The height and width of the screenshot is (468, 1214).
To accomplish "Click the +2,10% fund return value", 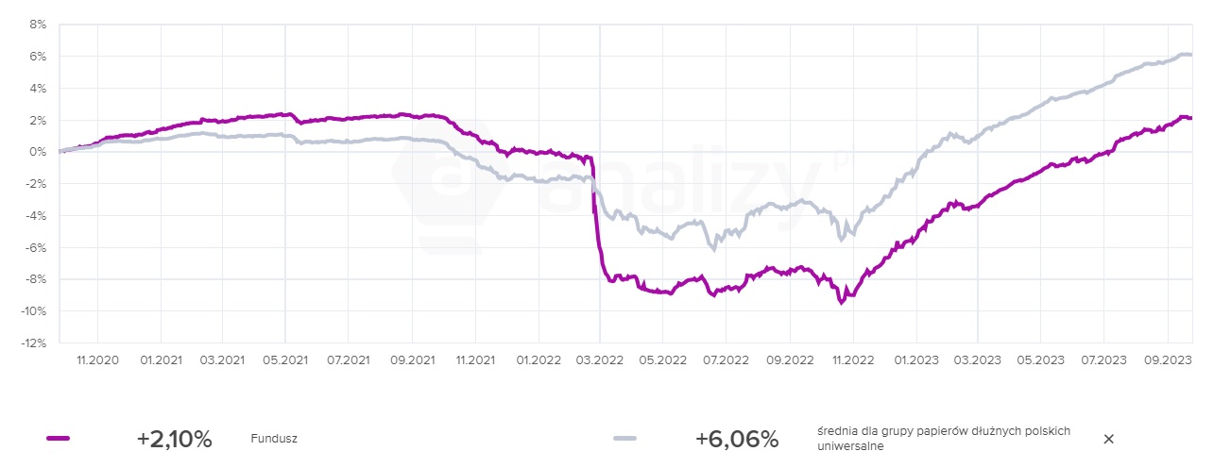I will [174, 439].
